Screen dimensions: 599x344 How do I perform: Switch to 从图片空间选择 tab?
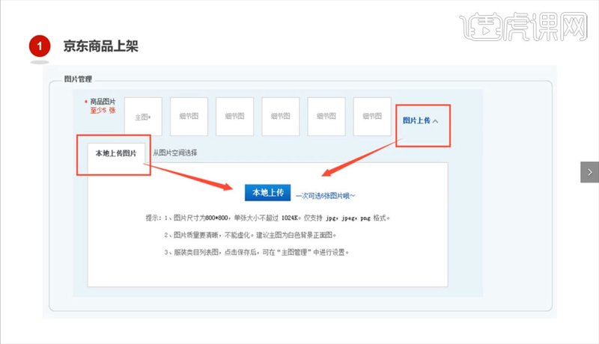pos(175,153)
